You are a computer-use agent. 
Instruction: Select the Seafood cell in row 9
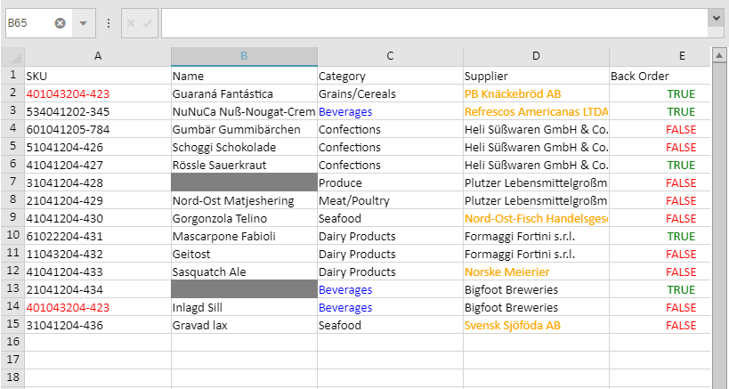click(390, 218)
